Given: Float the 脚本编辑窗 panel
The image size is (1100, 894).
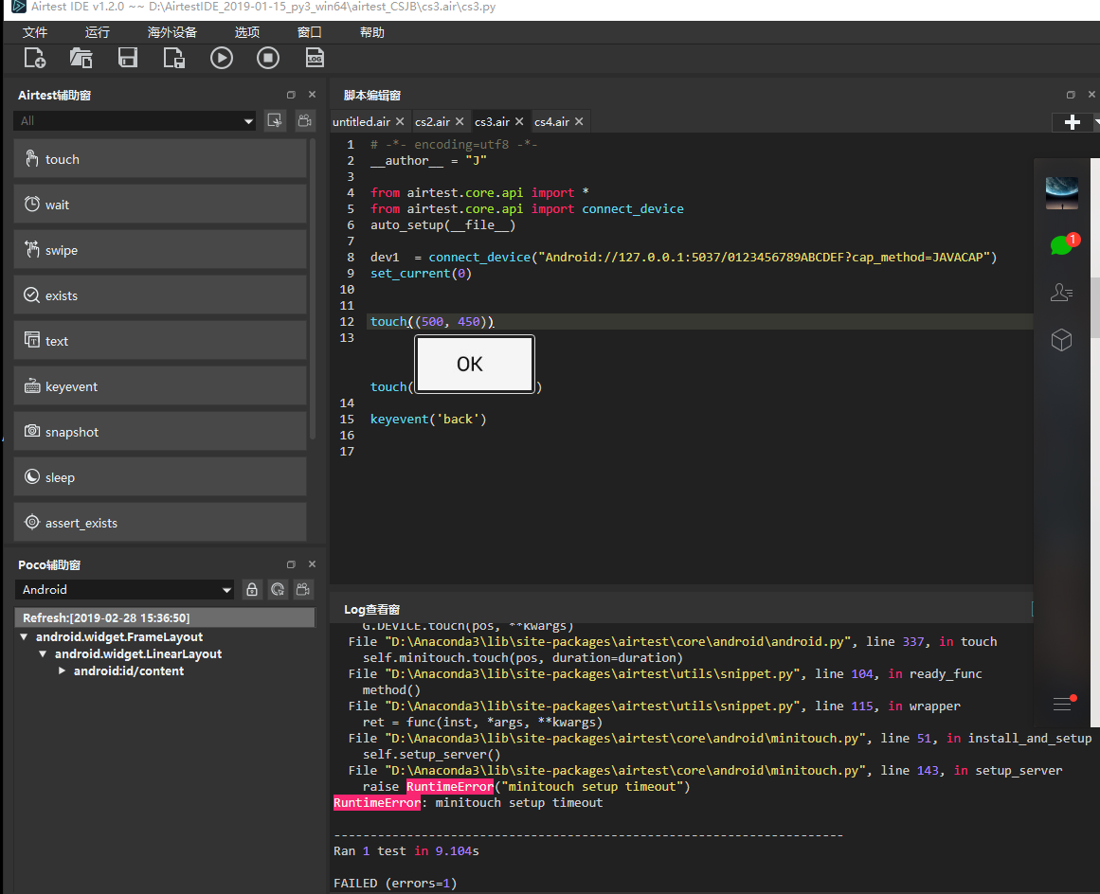Looking at the screenshot, I should pyautogui.click(x=1071, y=95).
